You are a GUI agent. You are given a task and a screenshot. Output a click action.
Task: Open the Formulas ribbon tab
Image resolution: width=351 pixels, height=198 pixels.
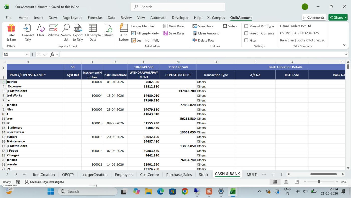[x=95, y=18]
